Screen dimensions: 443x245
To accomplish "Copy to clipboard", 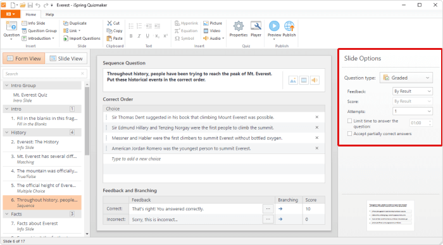I will [x=115, y=31].
